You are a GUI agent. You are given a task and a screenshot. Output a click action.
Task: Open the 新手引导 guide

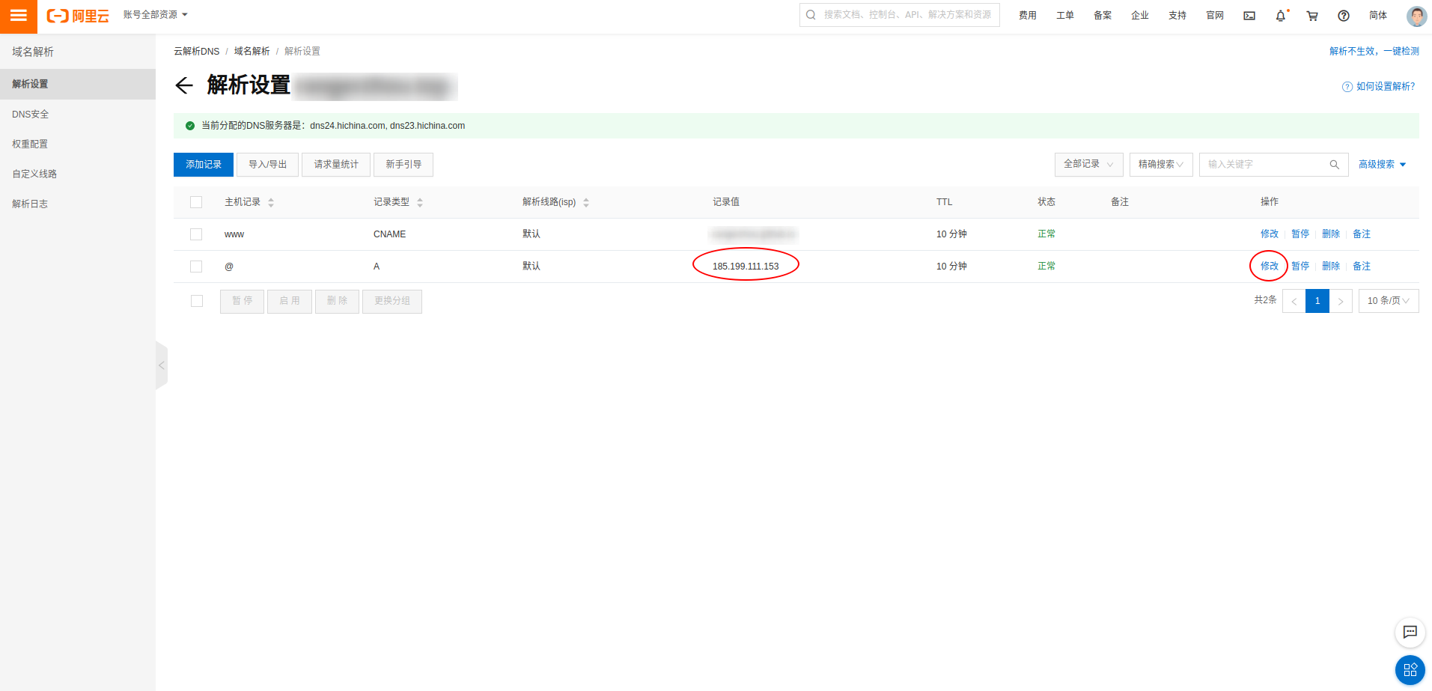point(403,165)
